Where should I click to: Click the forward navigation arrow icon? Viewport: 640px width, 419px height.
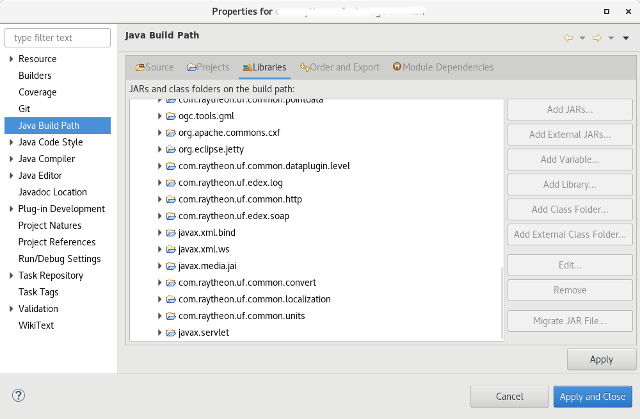pyautogui.click(x=596, y=38)
